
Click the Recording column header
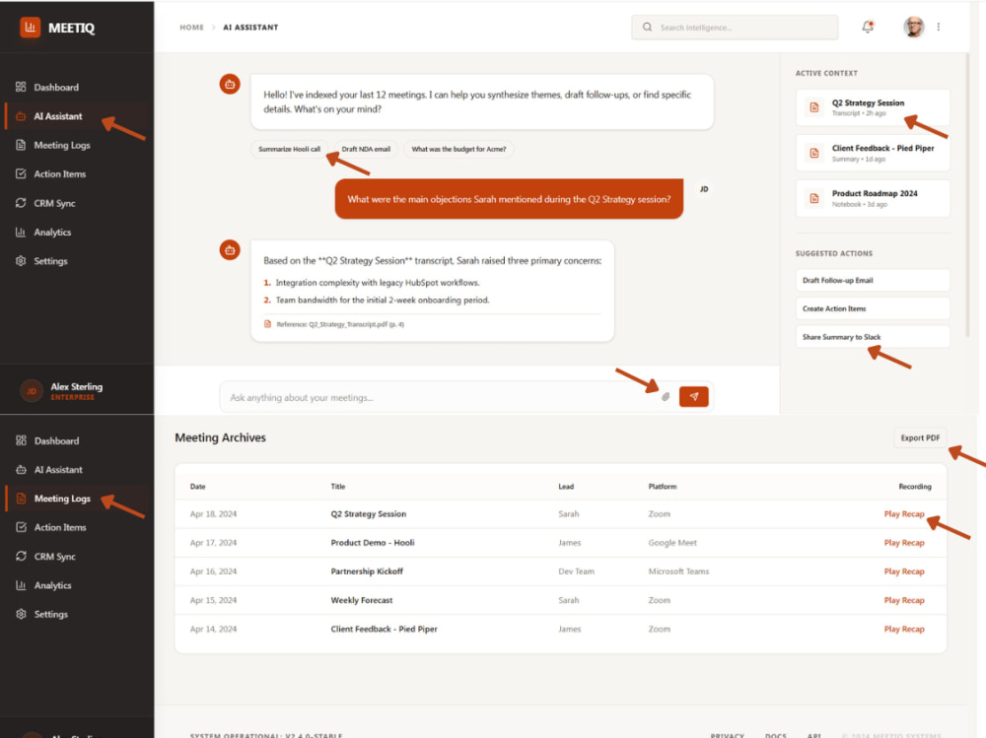[915, 487]
